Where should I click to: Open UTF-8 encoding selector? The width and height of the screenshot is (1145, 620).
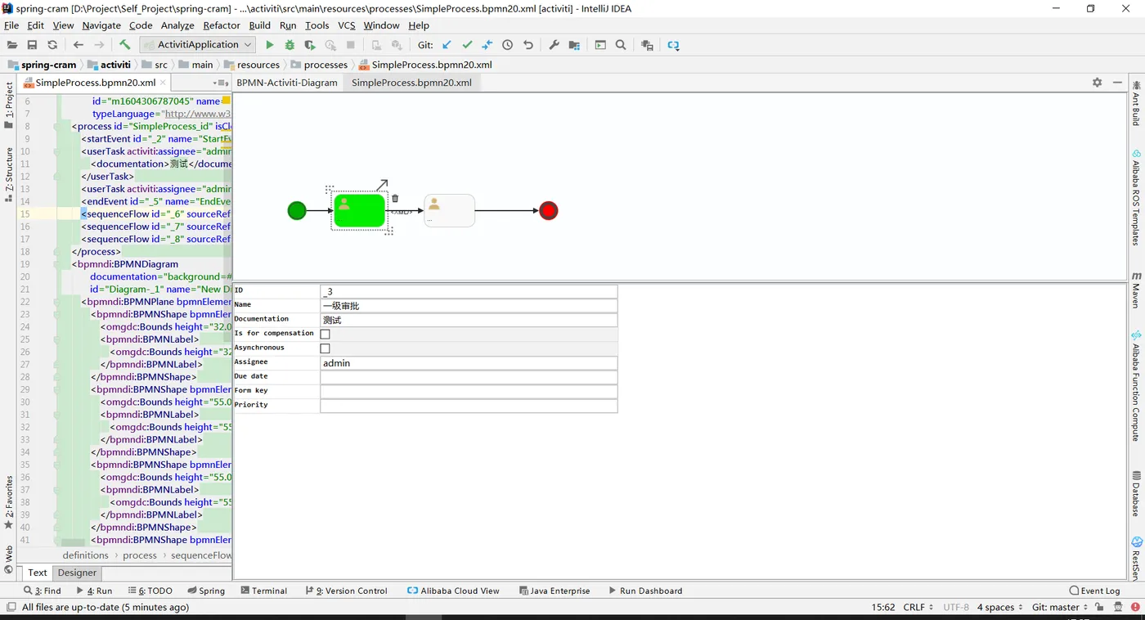956,607
